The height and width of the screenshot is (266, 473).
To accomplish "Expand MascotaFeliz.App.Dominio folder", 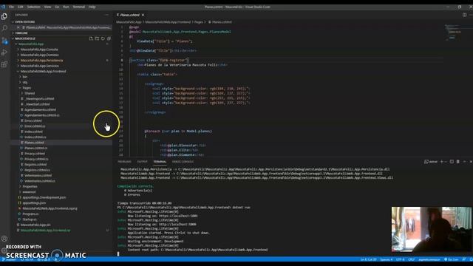I will (39, 55).
